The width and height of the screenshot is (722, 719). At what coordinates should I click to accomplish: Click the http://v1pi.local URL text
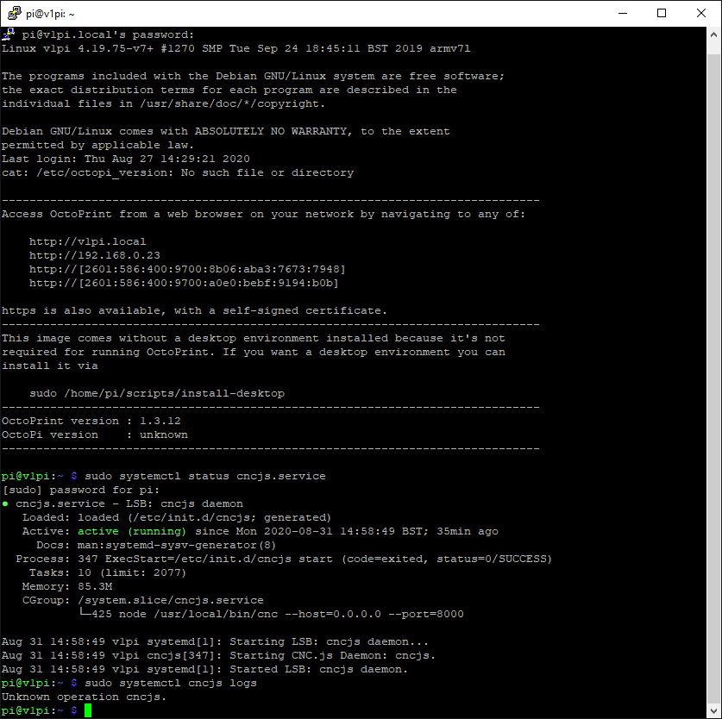point(87,241)
